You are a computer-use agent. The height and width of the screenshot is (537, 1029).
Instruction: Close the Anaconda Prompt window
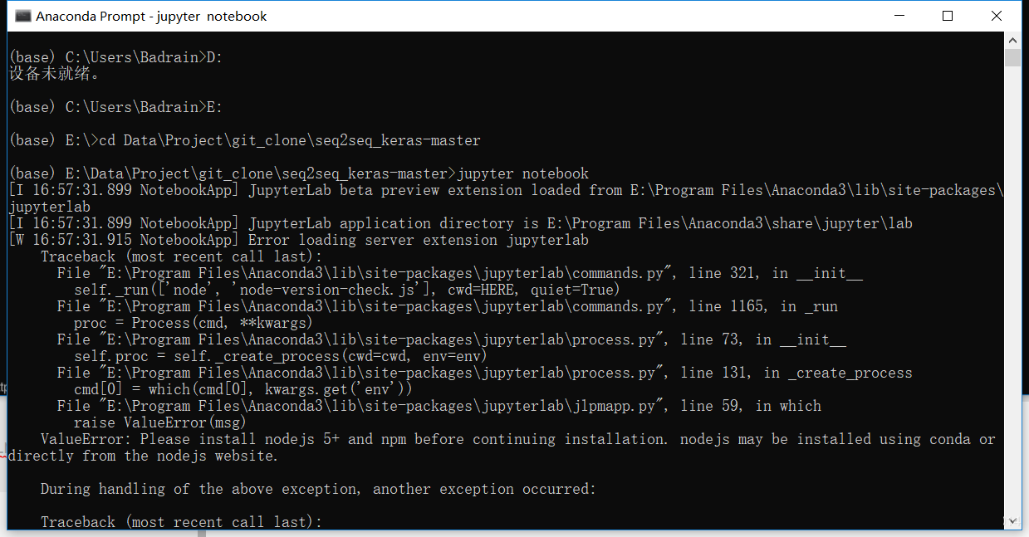(997, 16)
